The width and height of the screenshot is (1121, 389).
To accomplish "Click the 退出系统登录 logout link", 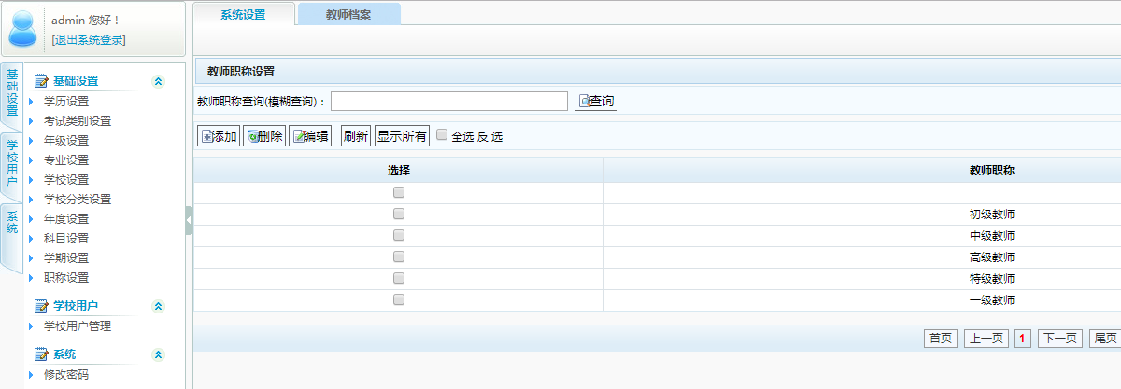I will point(89,39).
